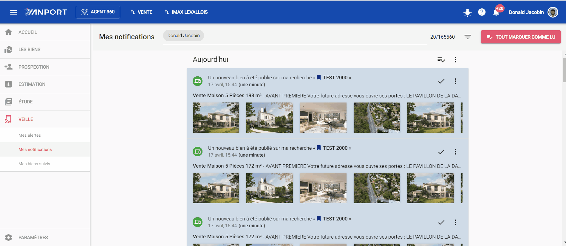Click the AGENT 360 button
The image size is (566, 246).
(x=98, y=12)
